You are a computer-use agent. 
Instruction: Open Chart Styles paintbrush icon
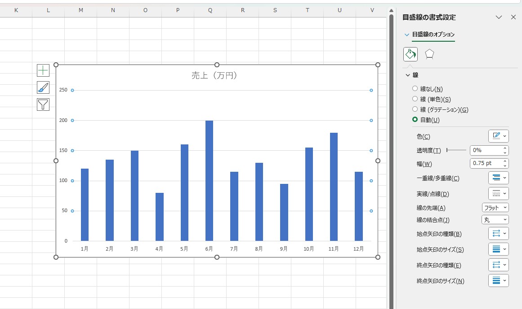(x=43, y=87)
